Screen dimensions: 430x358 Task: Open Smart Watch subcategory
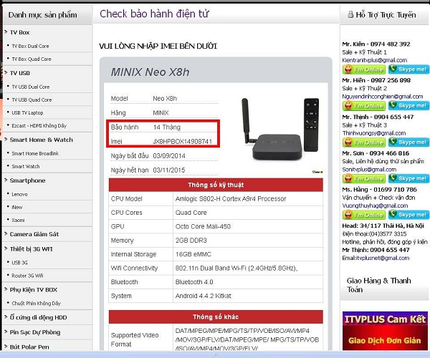pyautogui.click(x=26, y=167)
